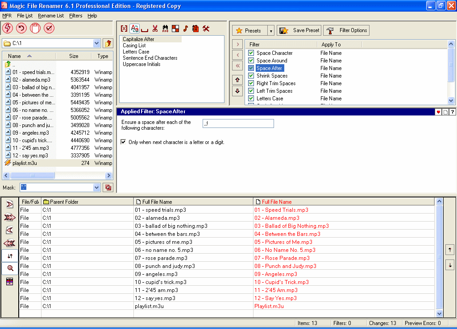Toggle the Shrink Spaces filter checkbox
This screenshot has height=329, width=457.
coord(251,76)
